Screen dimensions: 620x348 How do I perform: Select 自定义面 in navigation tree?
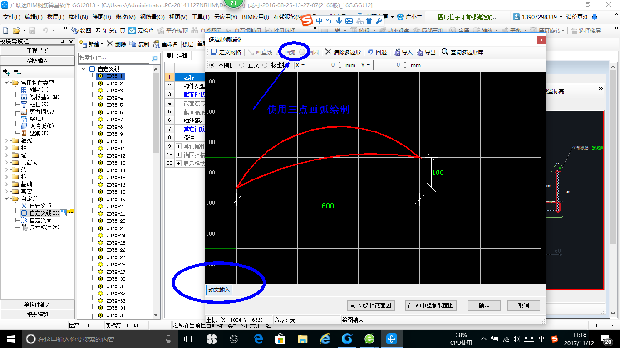(x=36, y=220)
